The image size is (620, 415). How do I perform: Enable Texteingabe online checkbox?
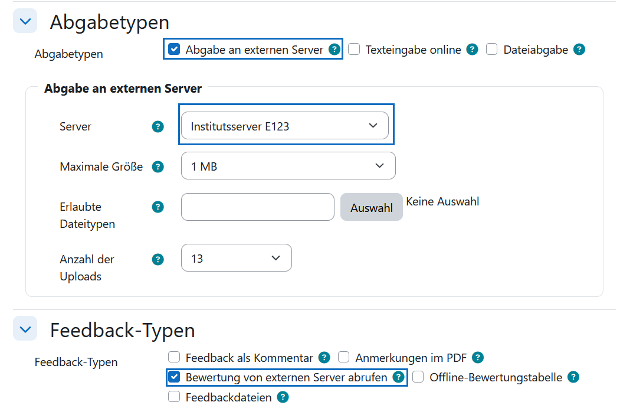pos(354,50)
